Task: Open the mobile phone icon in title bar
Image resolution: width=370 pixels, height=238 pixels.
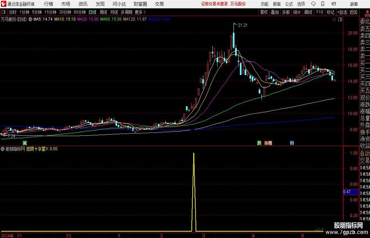Action: click(x=323, y=4)
